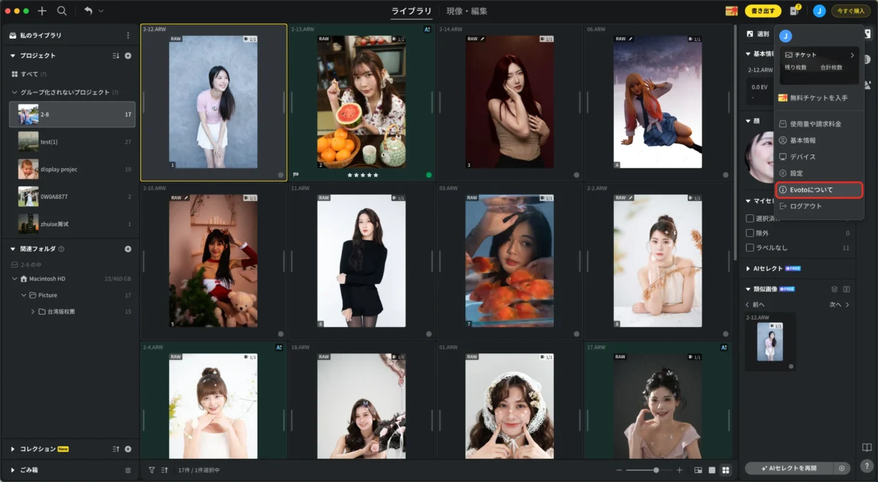Click the thumbnail size zoom slider
This screenshot has height=482, width=878.
coord(648,470)
